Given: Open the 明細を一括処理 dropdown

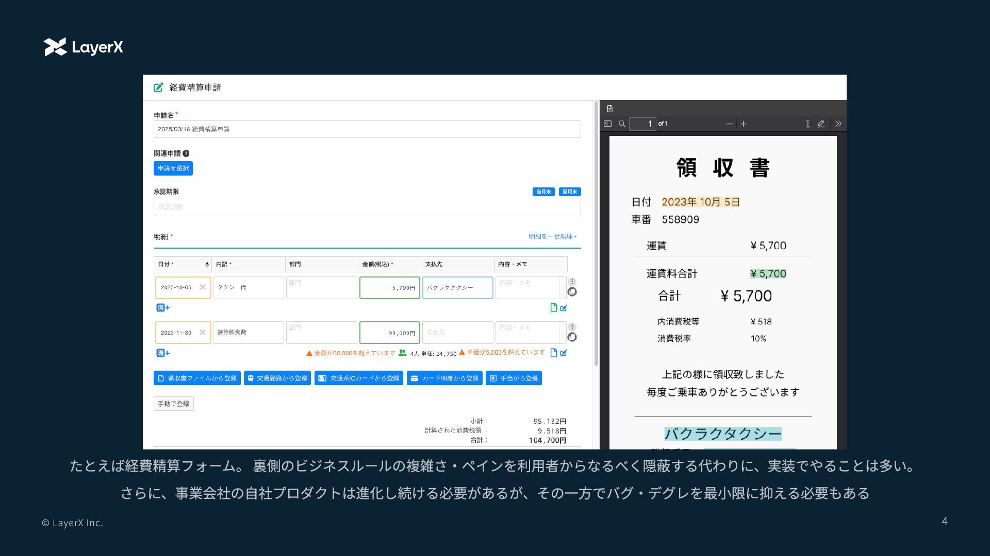Looking at the screenshot, I should [x=552, y=236].
